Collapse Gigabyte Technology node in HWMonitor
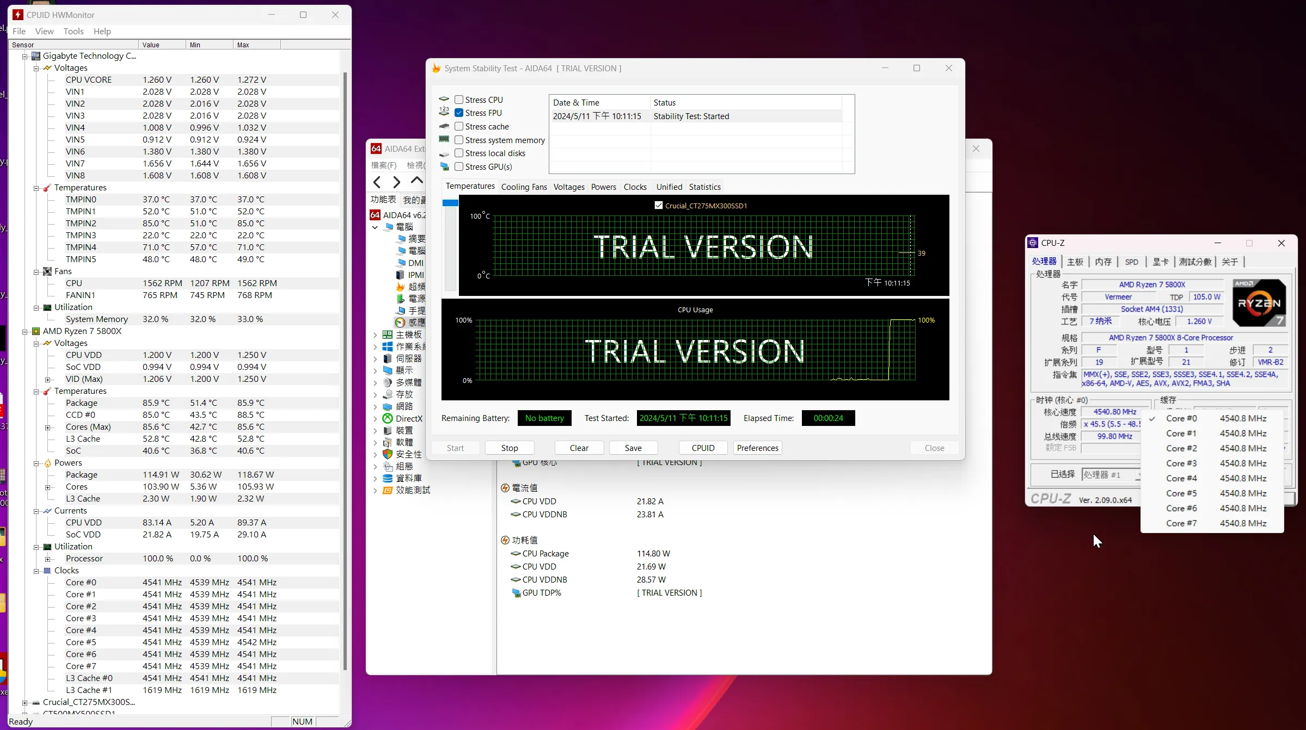This screenshot has height=730, width=1306. tap(24, 56)
